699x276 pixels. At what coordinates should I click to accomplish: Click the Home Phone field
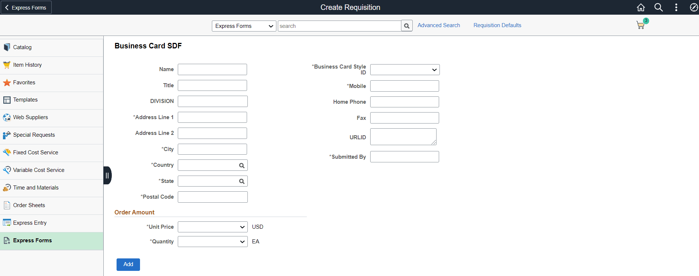point(405,102)
